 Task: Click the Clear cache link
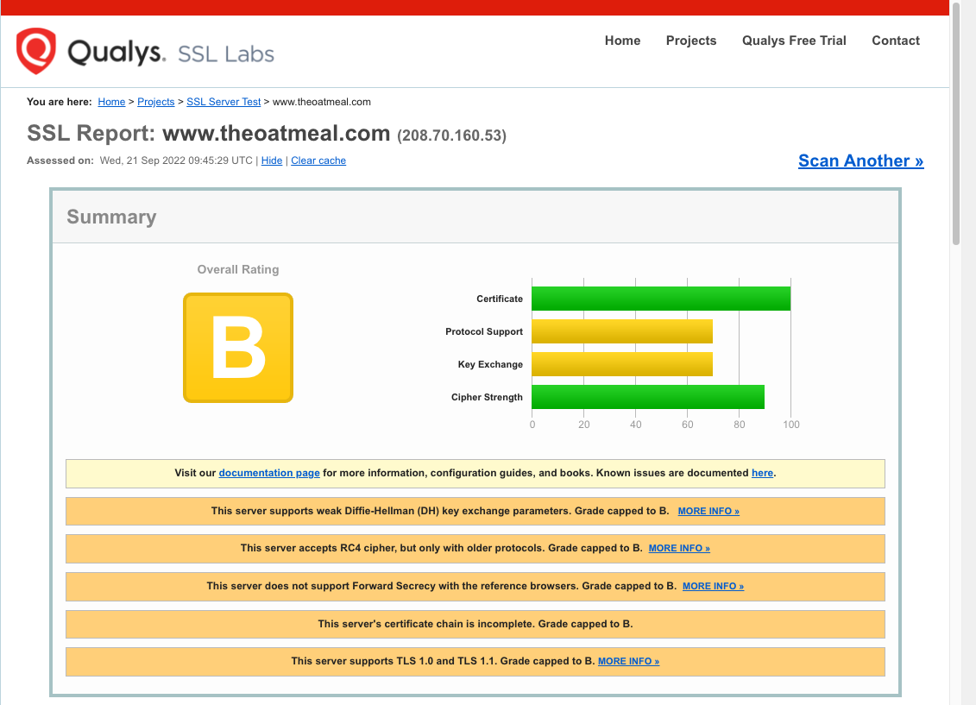(318, 161)
